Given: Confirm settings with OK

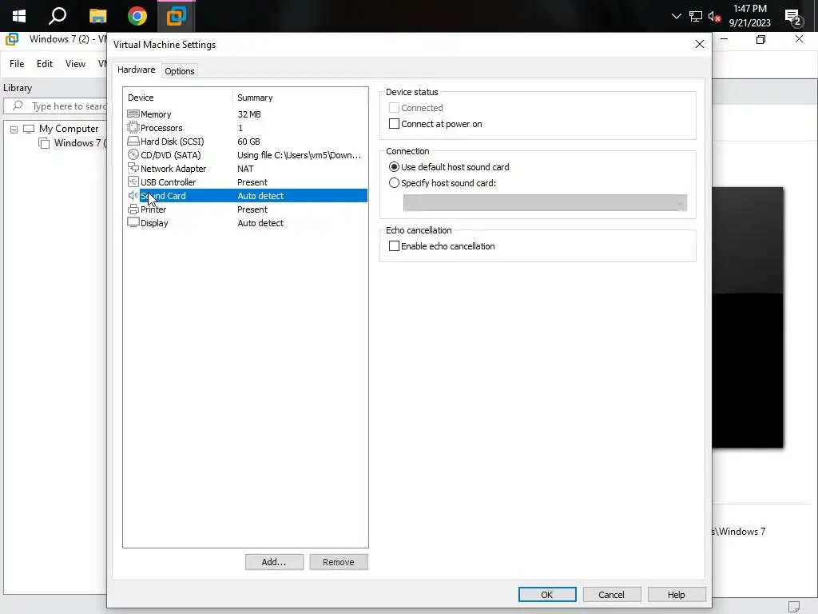Looking at the screenshot, I should click(x=546, y=595).
